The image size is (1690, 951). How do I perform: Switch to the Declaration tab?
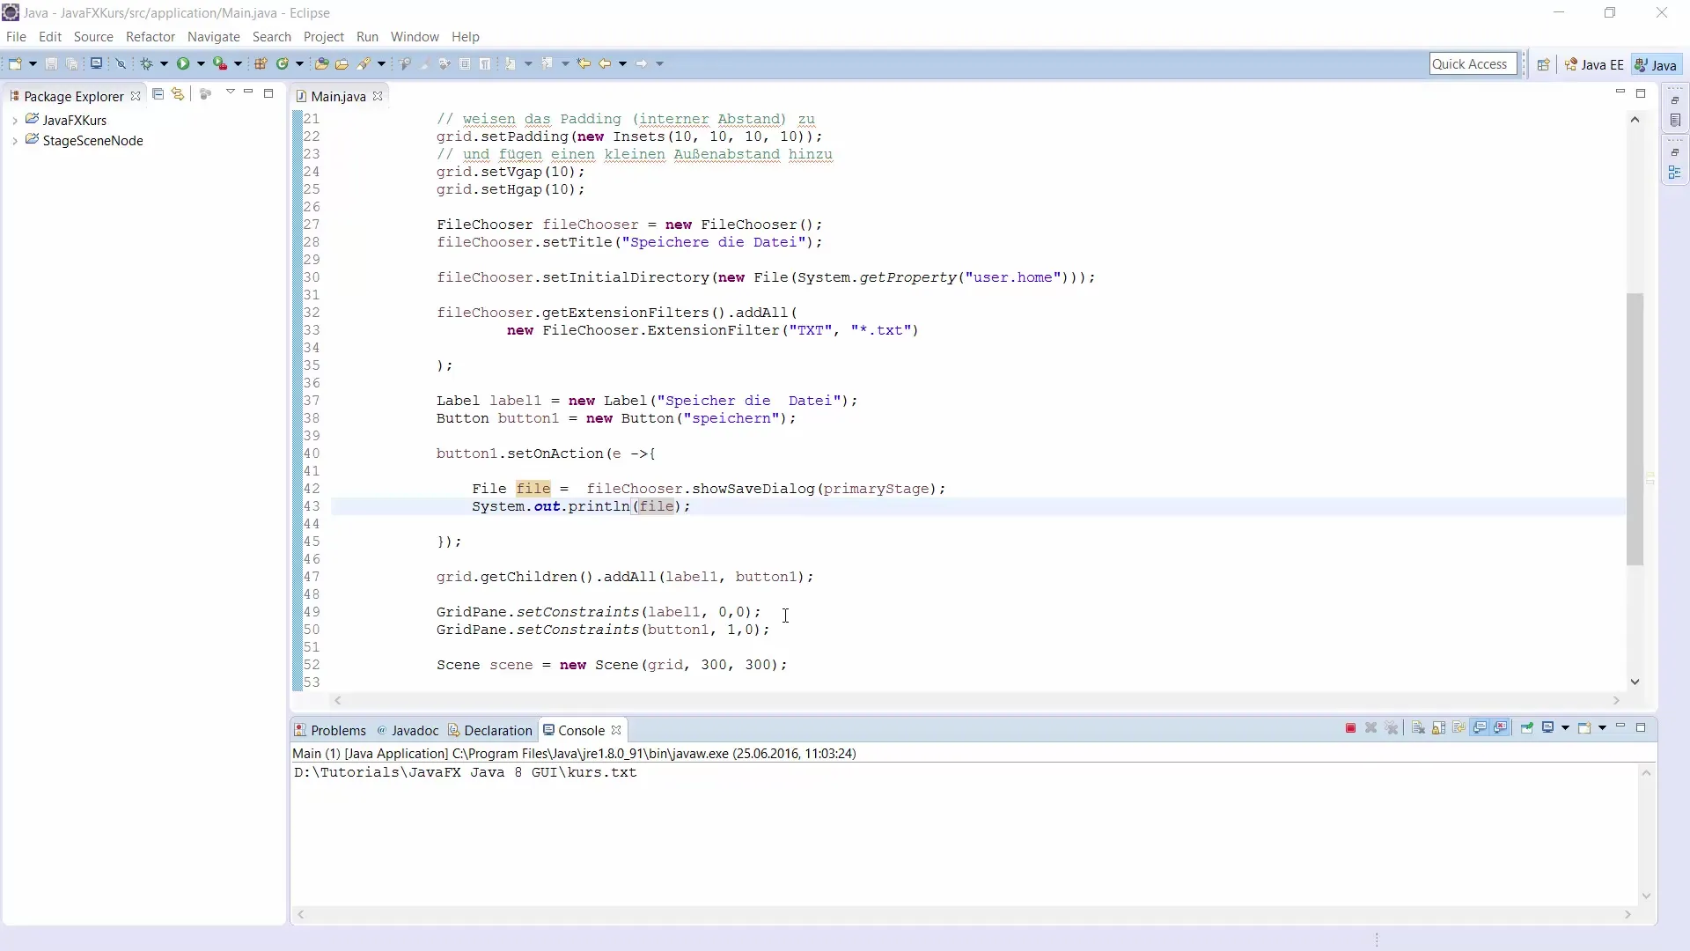point(489,730)
